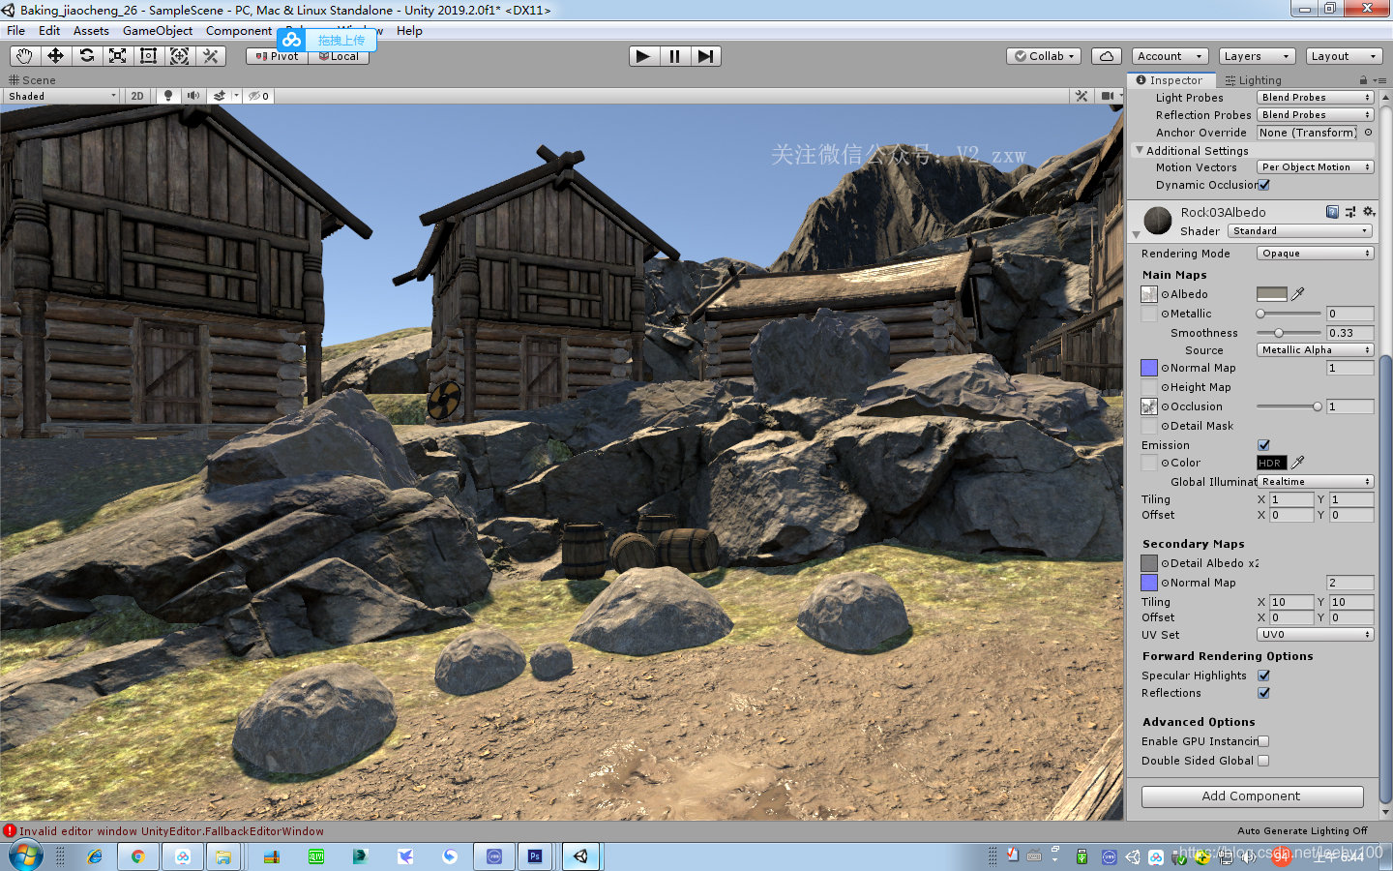
Task: Disable the Emission checkbox
Action: 1263,445
